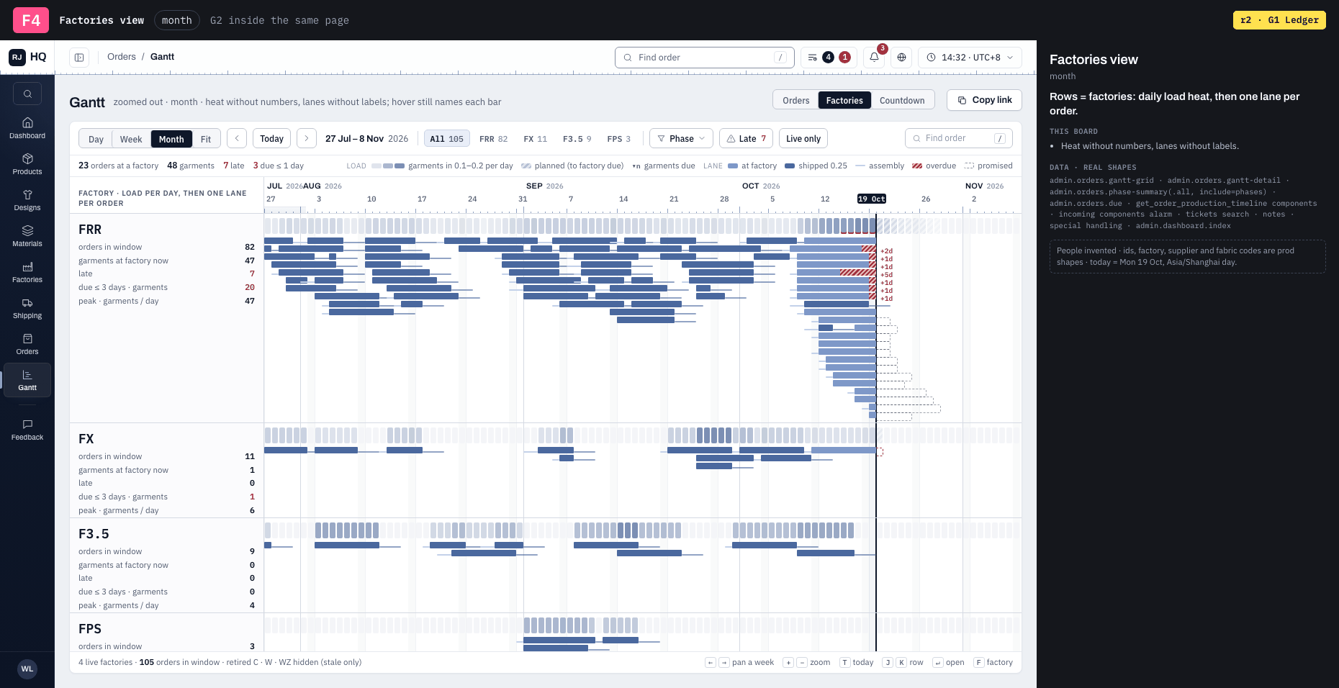Image resolution: width=1339 pixels, height=688 pixels.
Task: Open the alerts filter with counts 4 and 1
Action: pos(829,58)
